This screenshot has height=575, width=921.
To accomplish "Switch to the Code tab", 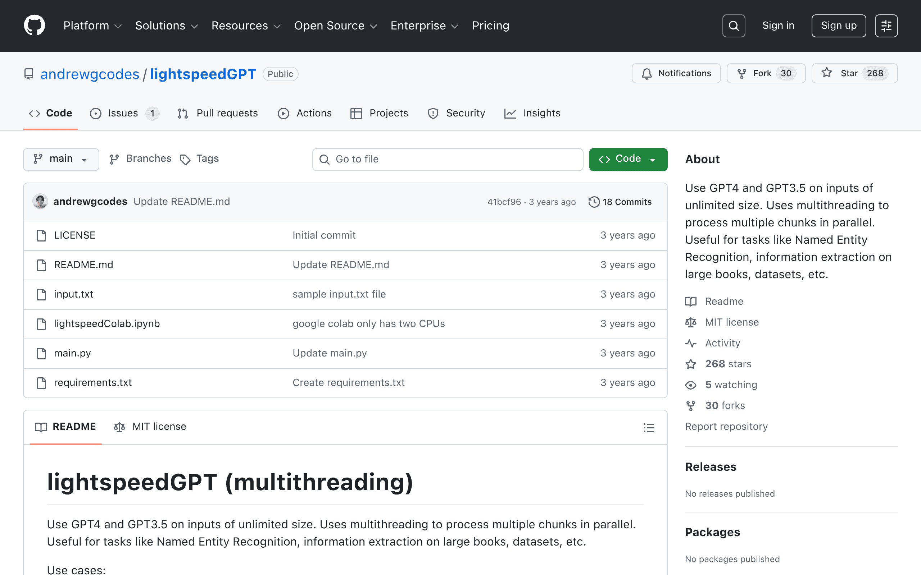I will [51, 113].
